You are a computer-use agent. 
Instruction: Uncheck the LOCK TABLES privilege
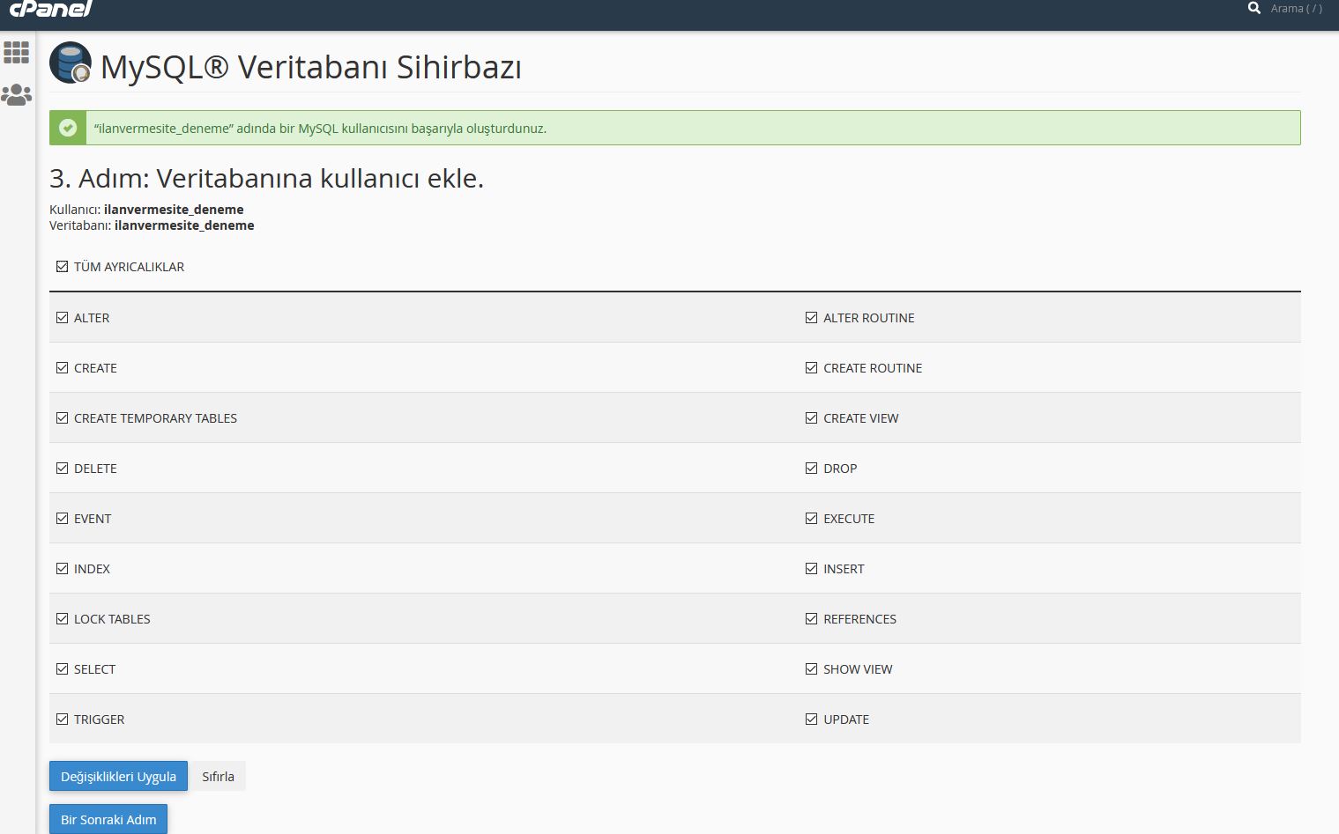(62, 619)
